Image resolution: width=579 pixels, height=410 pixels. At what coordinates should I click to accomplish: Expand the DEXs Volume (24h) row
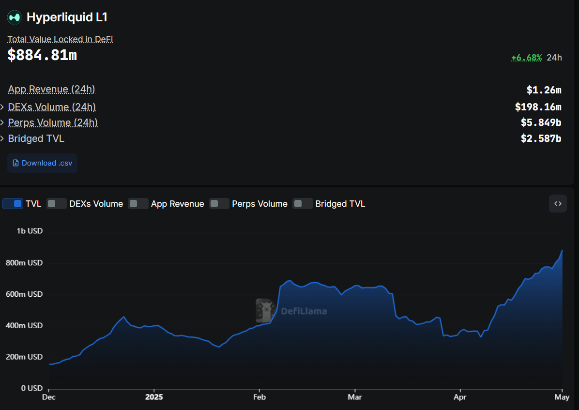2,107
